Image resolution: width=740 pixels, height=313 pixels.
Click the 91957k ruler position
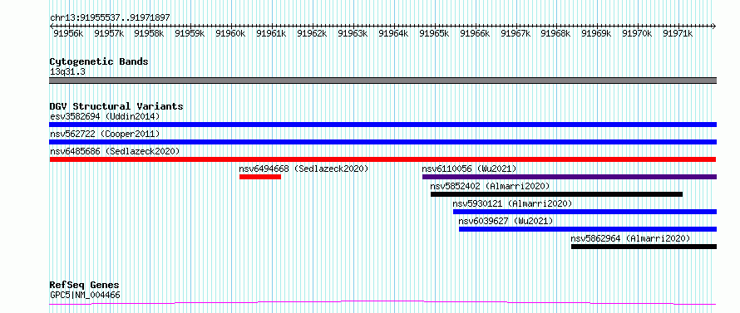coord(109,33)
